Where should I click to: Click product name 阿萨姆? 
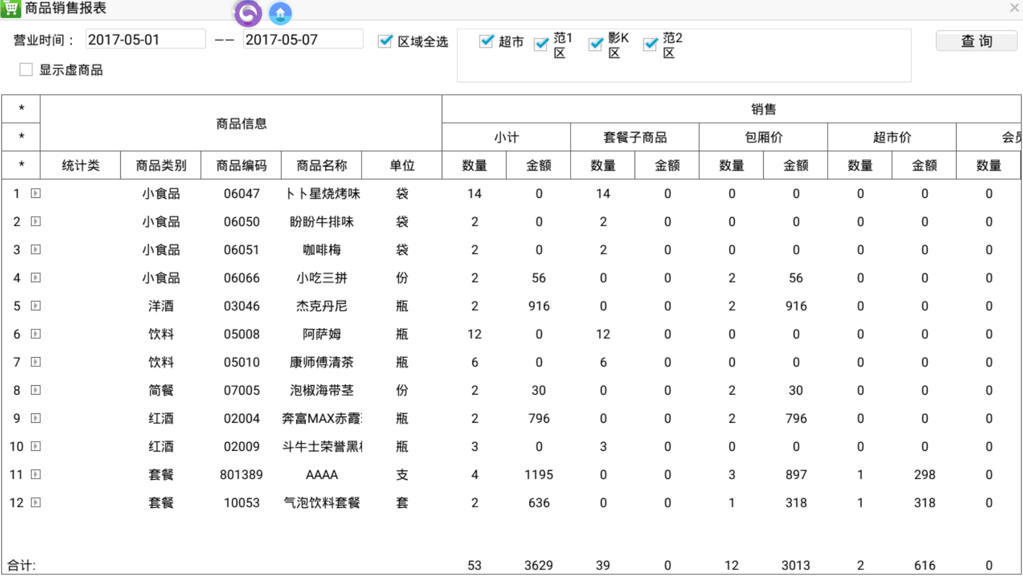click(322, 334)
